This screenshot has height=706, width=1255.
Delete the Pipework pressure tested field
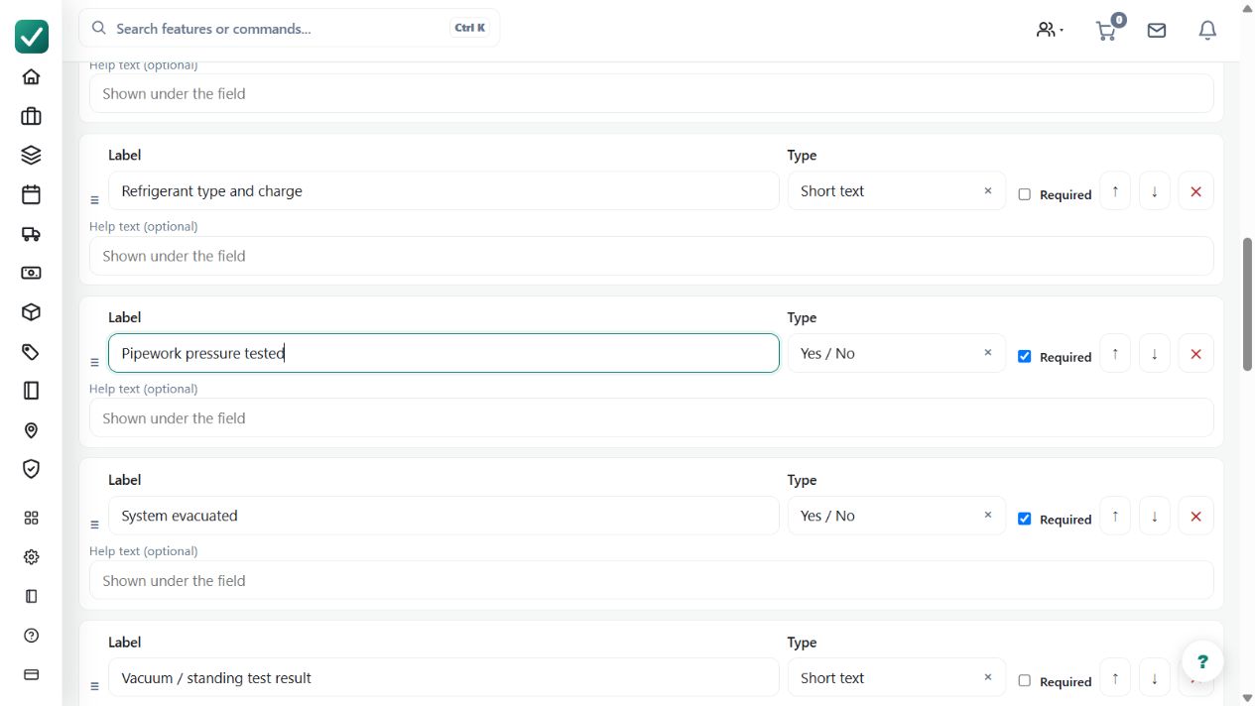[x=1195, y=354]
